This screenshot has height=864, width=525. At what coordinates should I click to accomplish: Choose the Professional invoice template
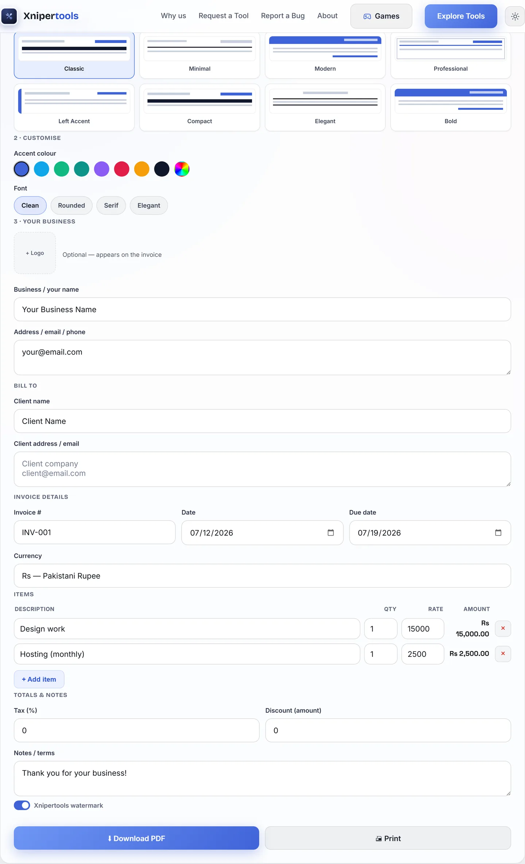pyautogui.click(x=451, y=55)
